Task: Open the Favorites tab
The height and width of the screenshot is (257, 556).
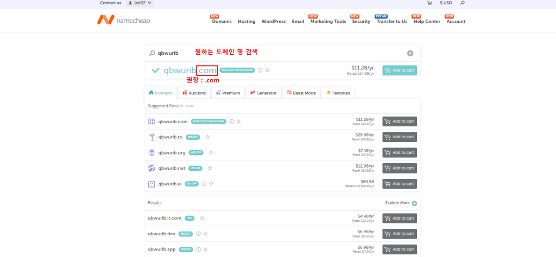Action: pyautogui.click(x=338, y=93)
